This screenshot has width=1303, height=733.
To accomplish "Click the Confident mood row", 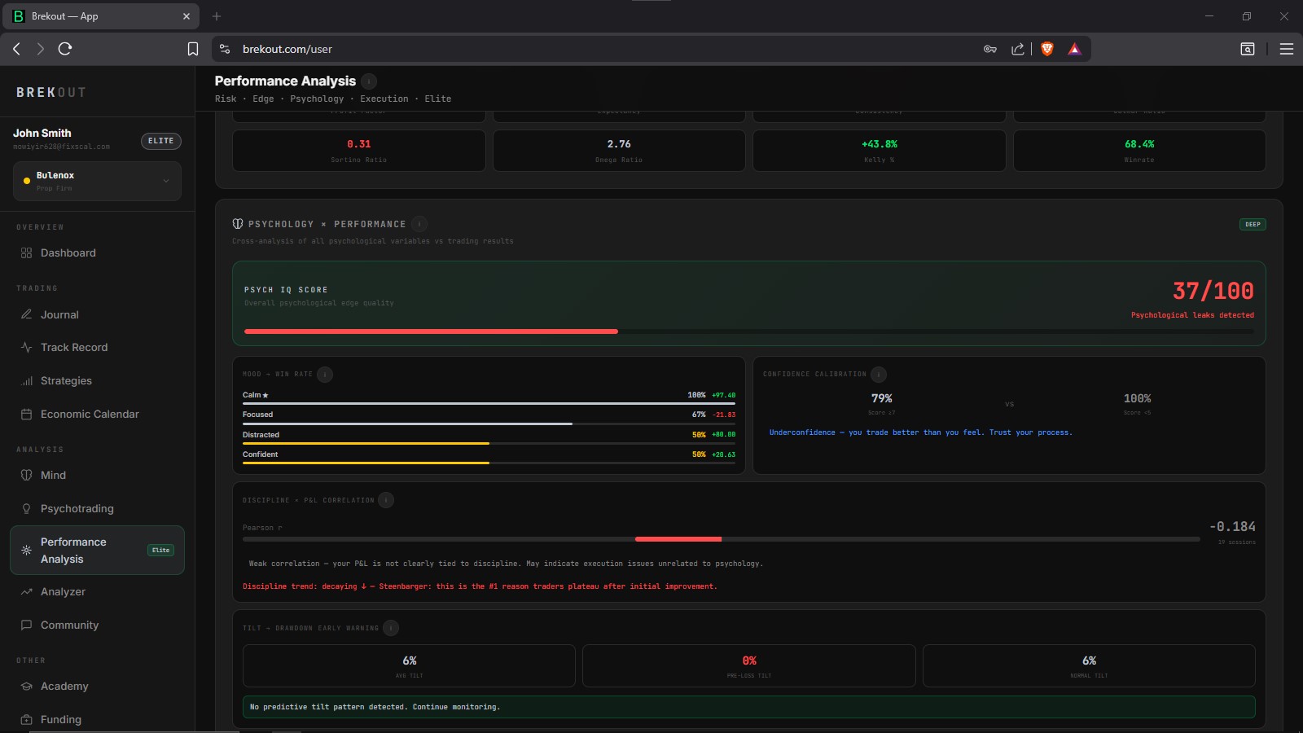I will (x=489, y=457).
